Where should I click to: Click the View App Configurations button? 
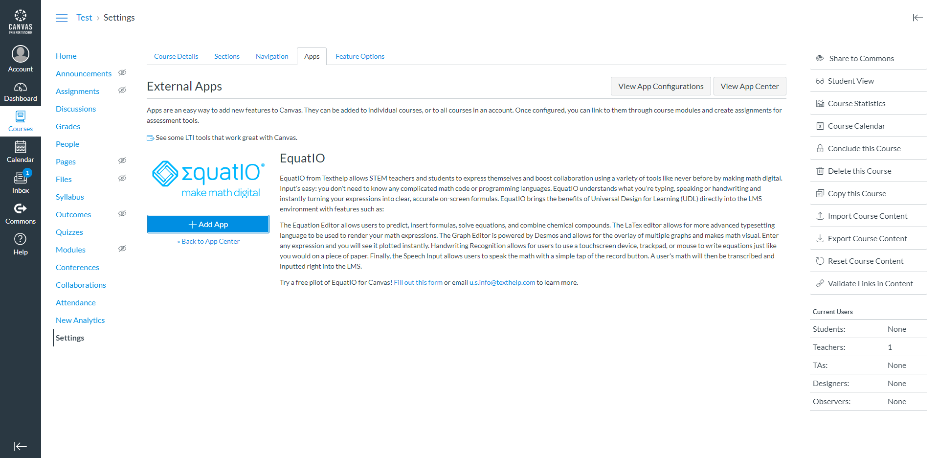coord(661,86)
